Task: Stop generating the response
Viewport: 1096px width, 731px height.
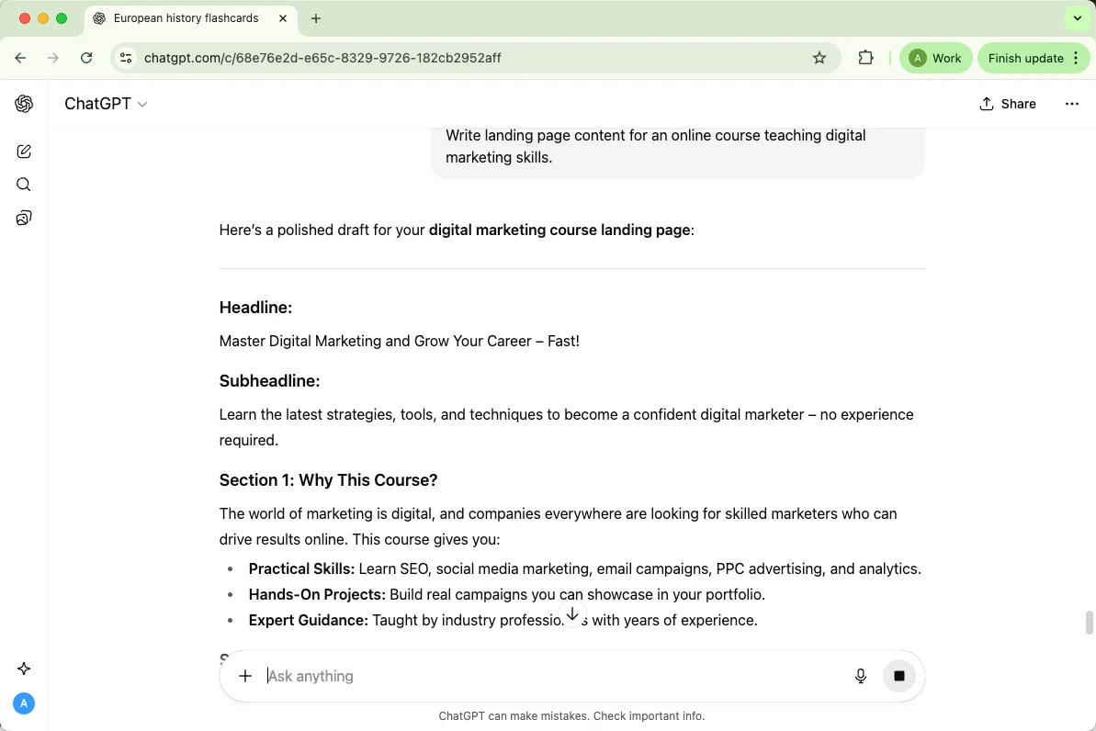Action: 899,676
